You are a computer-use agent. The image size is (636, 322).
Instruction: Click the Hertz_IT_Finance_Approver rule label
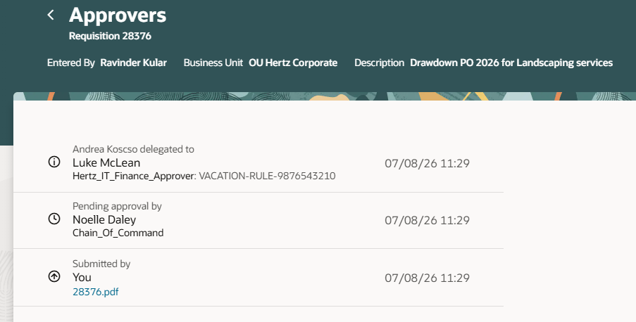coord(135,176)
